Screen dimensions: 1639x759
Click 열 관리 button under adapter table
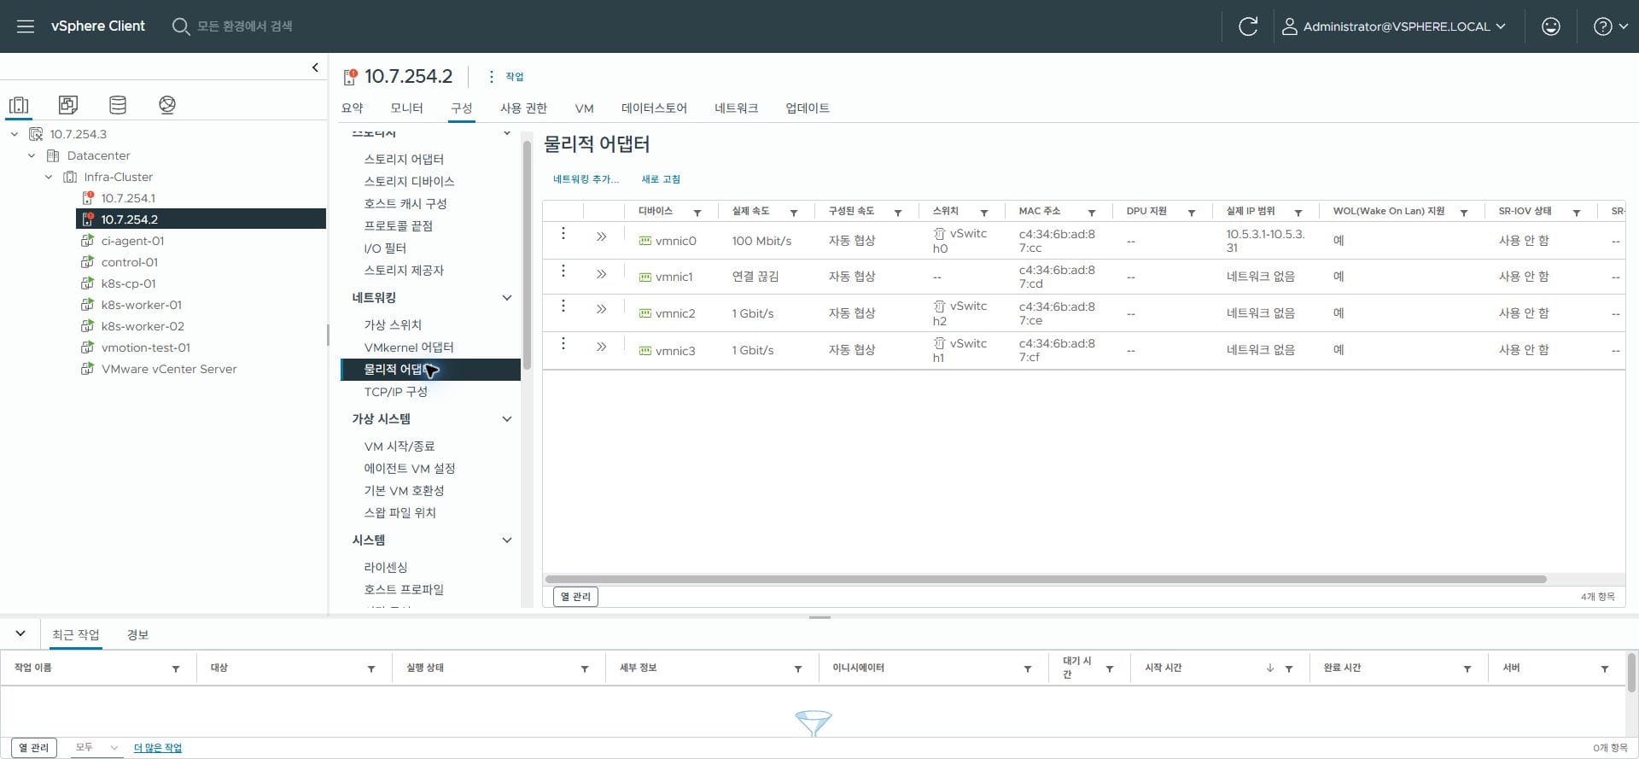(575, 597)
